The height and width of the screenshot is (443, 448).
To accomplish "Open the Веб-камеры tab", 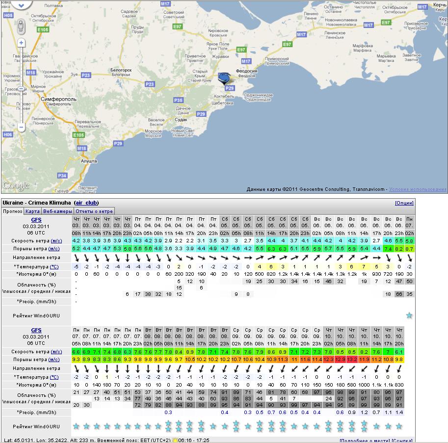I will coord(57,211).
